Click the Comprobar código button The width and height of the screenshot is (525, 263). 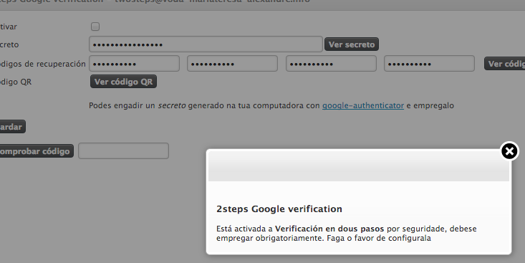pyautogui.click(x=36, y=151)
